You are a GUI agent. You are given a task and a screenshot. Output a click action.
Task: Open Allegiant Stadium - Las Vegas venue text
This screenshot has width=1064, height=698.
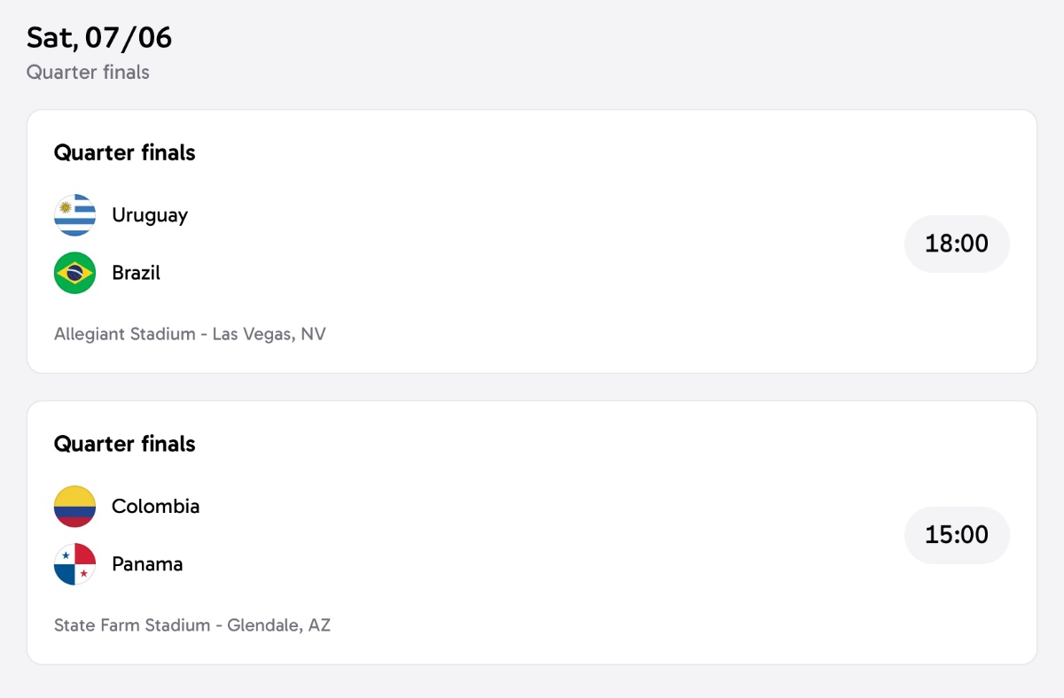(190, 334)
